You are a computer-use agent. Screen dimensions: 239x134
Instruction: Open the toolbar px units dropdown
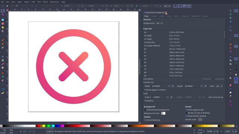(167, 6)
